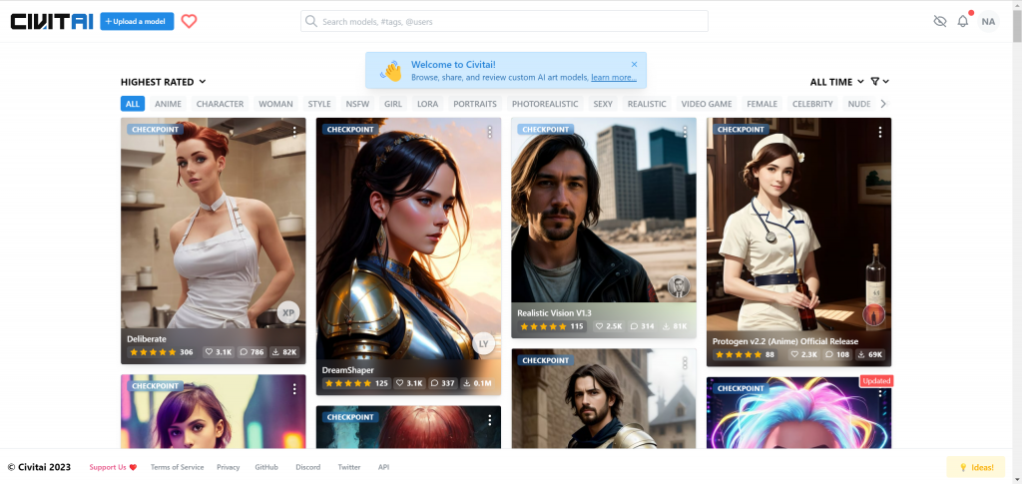
Task: Open the Support Us link
Action: [113, 467]
